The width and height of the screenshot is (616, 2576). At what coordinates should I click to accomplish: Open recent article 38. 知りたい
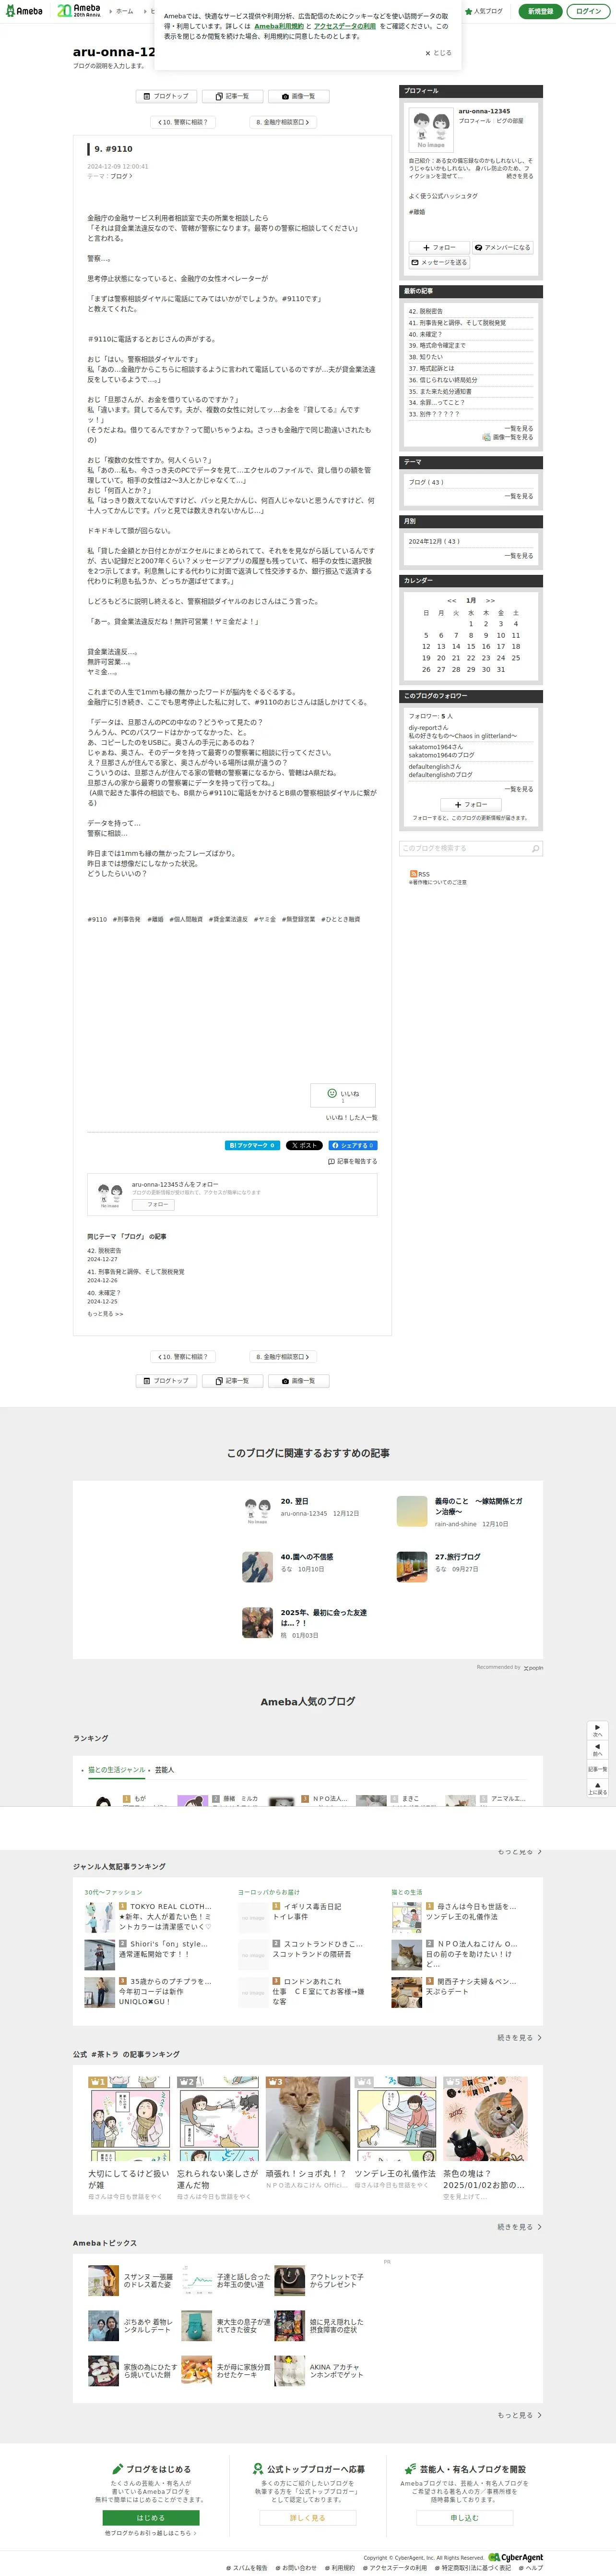click(x=426, y=357)
